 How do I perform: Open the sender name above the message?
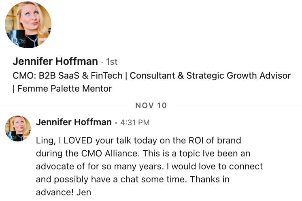(x=73, y=122)
